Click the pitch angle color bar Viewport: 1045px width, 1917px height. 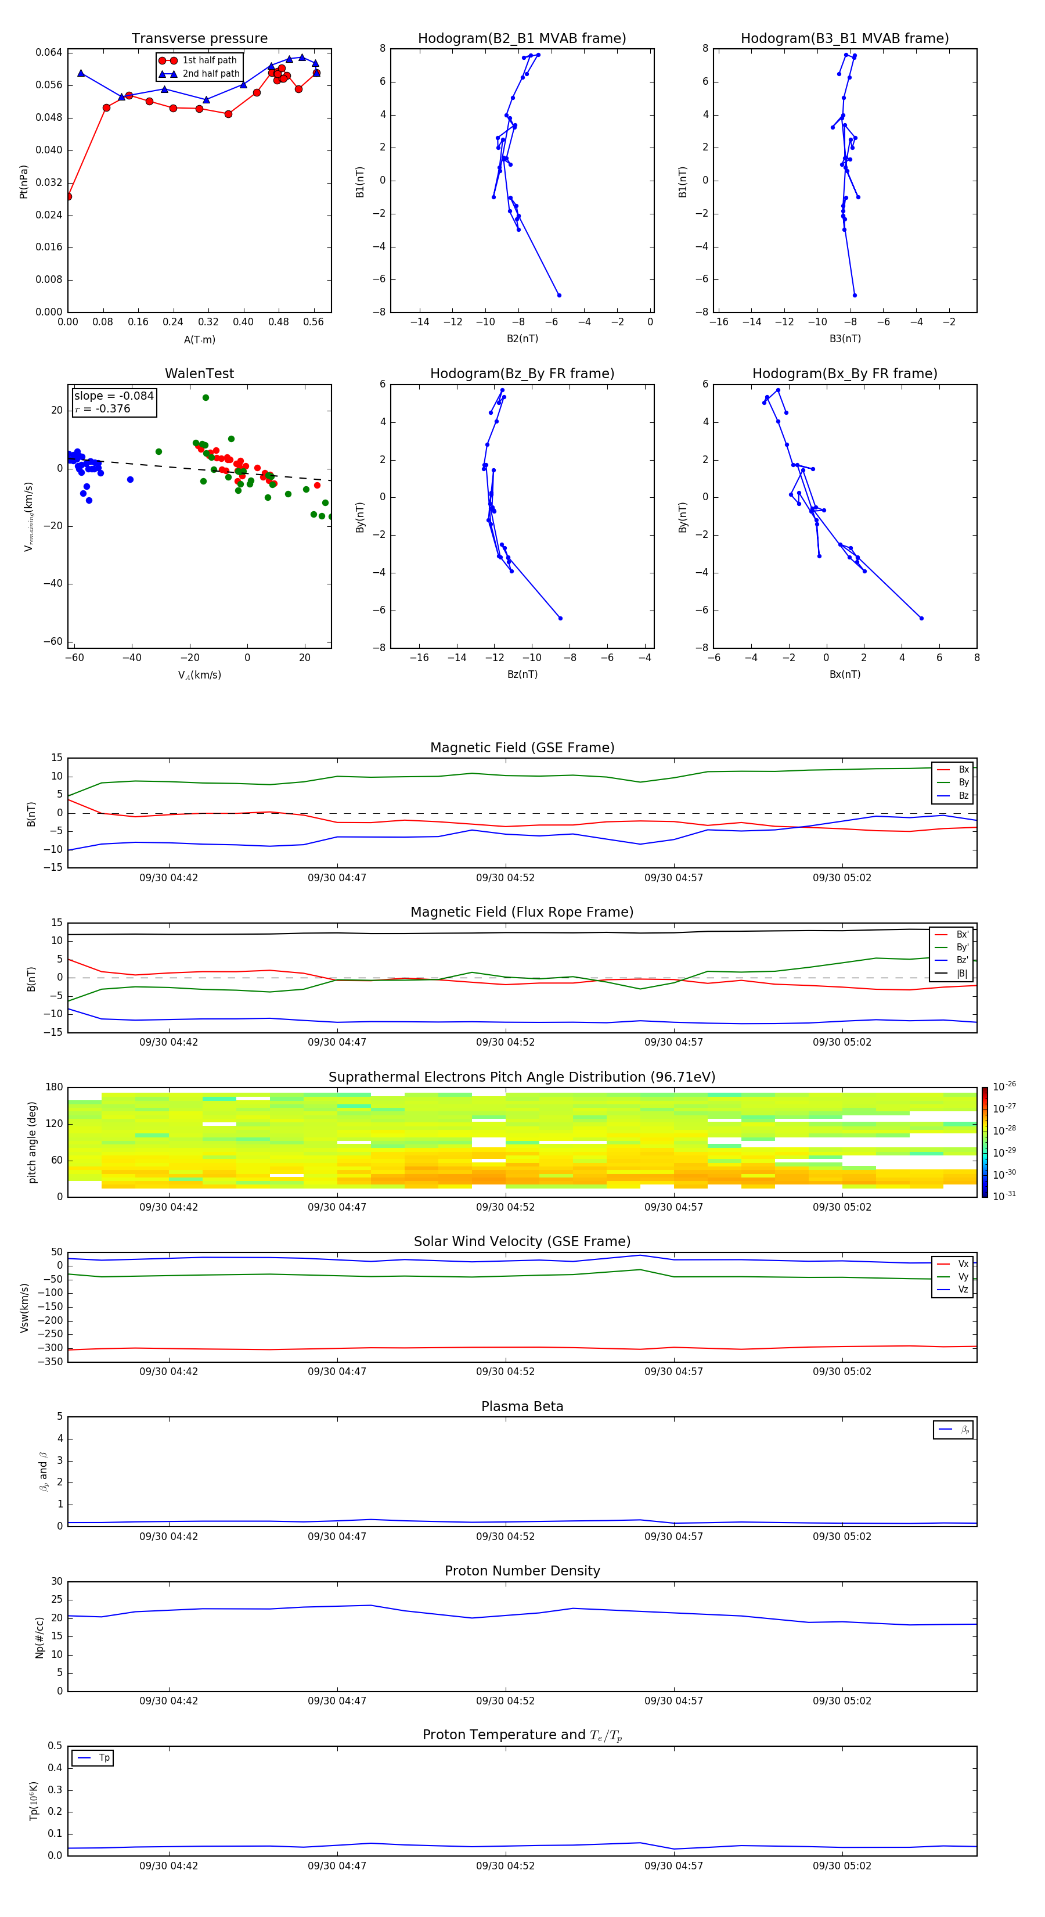click(985, 1142)
